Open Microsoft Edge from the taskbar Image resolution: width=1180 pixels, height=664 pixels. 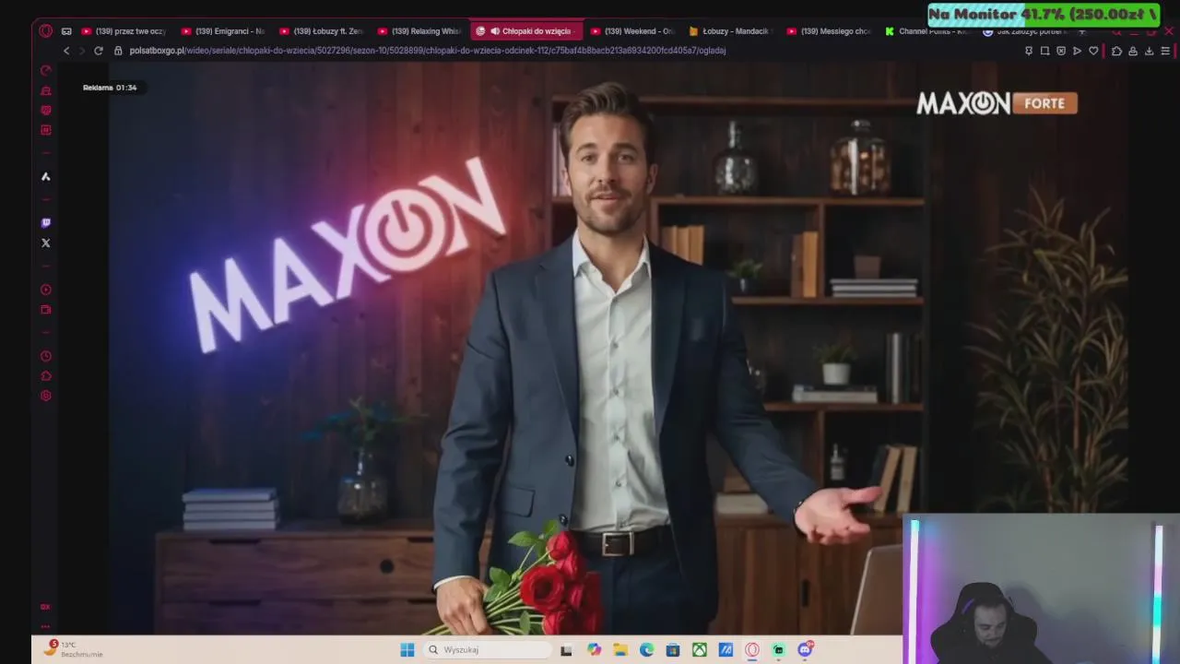point(646,650)
